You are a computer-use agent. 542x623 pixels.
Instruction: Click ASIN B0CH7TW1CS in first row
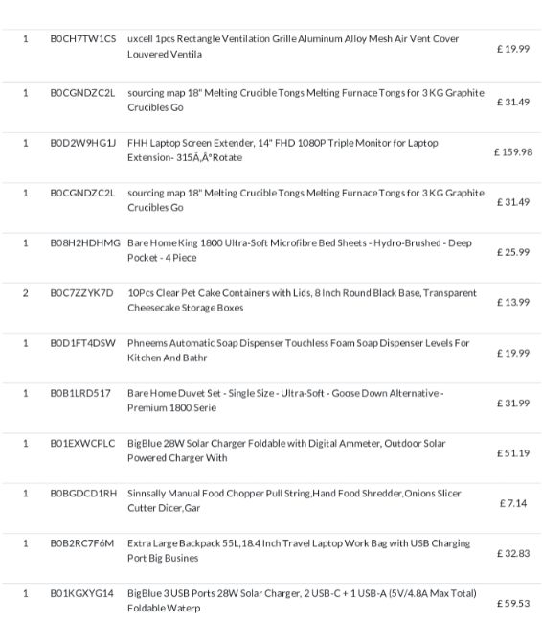(83, 39)
